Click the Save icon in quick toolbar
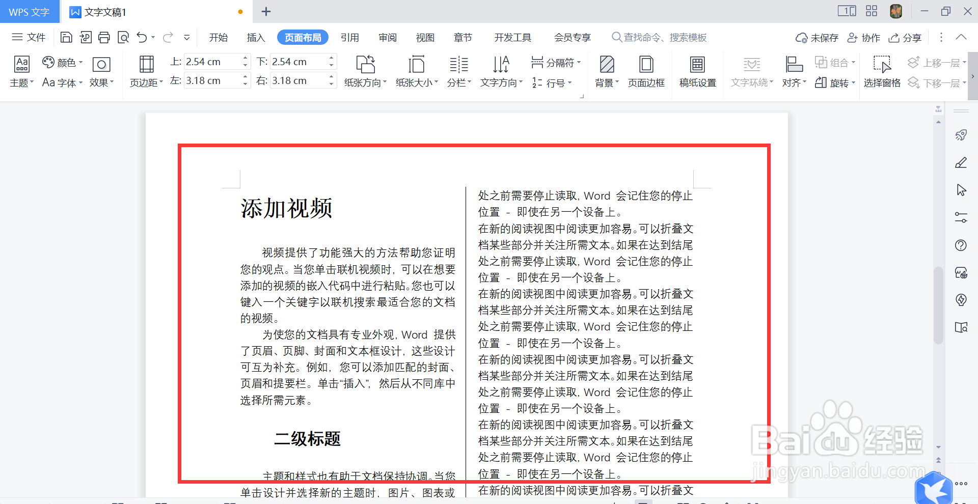 click(66, 37)
